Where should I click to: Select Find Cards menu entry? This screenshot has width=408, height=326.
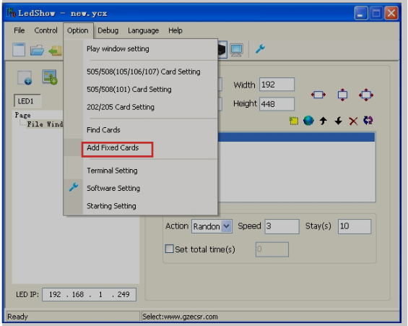click(x=141, y=130)
